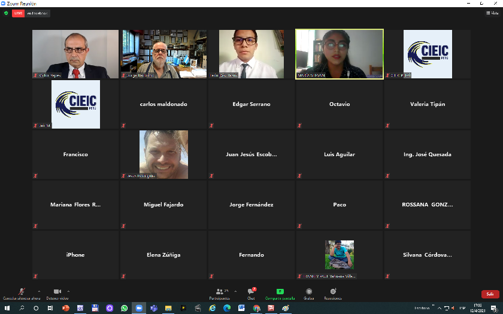Open the Reacciones menu

point(333,292)
